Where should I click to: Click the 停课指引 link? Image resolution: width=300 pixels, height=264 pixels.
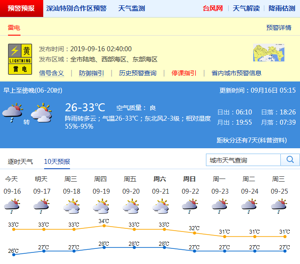click(184, 73)
